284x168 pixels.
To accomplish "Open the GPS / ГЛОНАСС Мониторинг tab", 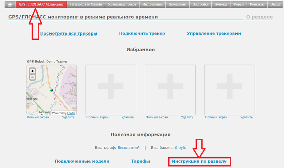I will click(41, 5).
